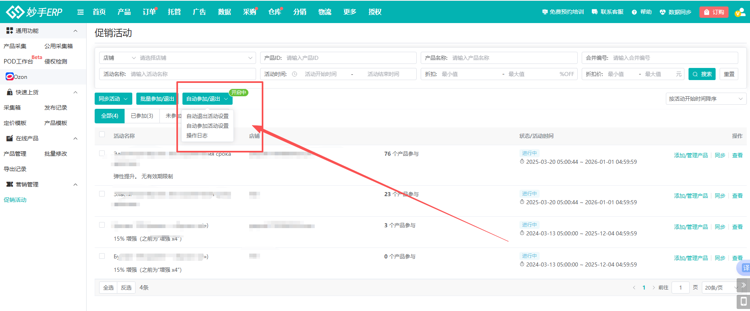The height and width of the screenshot is (311, 750).
Task: Click the help question mark icon
Action: (634, 12)
